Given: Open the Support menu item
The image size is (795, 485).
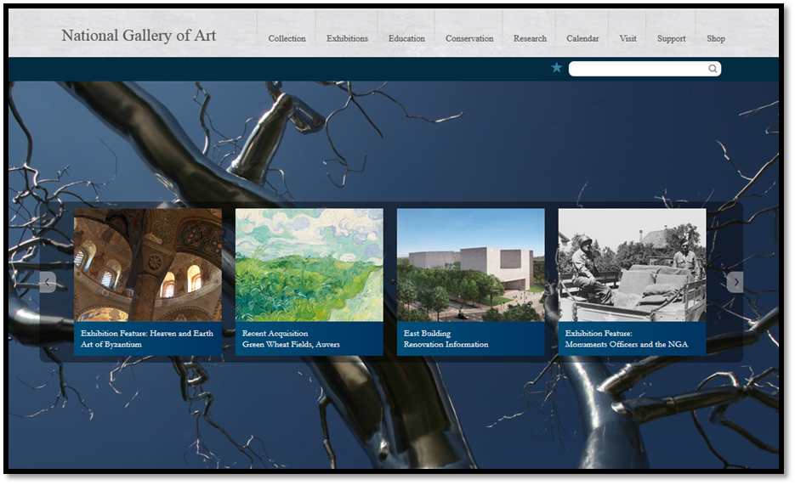Looking at the screenshot, I should point(672,38).
